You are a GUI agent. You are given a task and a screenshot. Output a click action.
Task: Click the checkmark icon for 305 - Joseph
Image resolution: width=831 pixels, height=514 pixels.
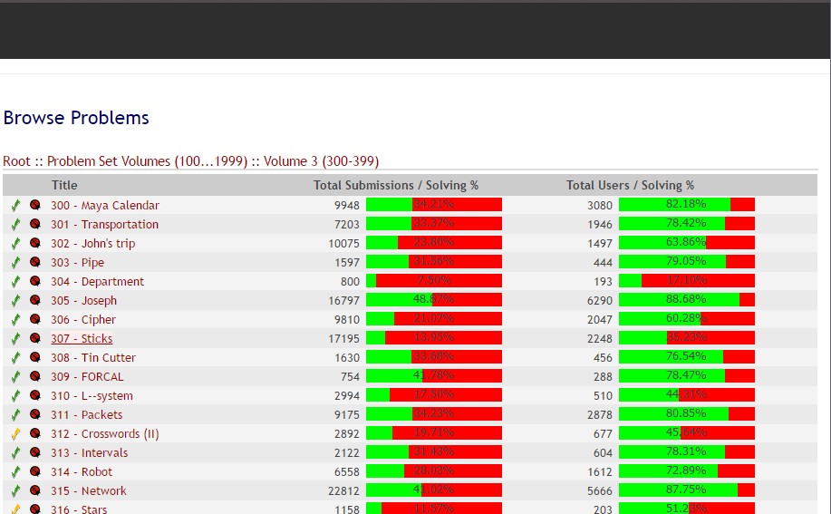[16, 300]
